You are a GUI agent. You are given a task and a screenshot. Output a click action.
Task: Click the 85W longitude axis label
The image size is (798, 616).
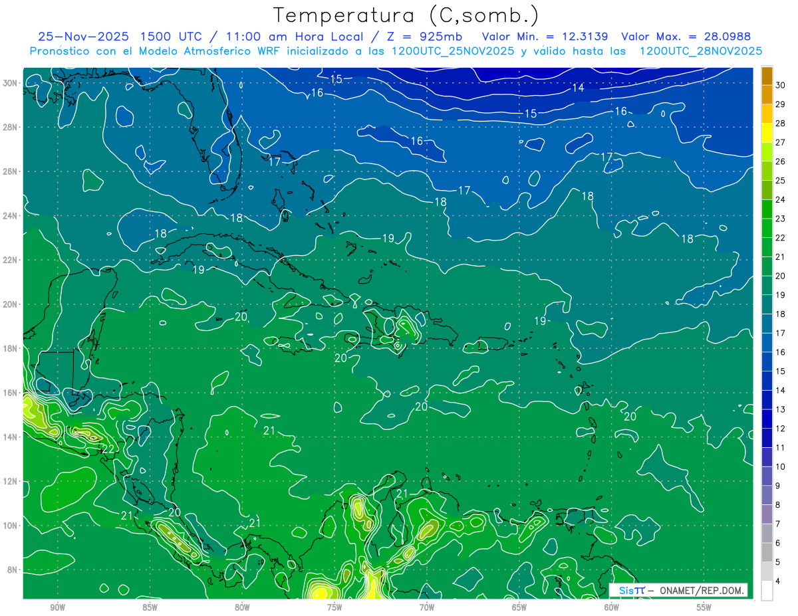pyautogui.click(x=150, y=607)
